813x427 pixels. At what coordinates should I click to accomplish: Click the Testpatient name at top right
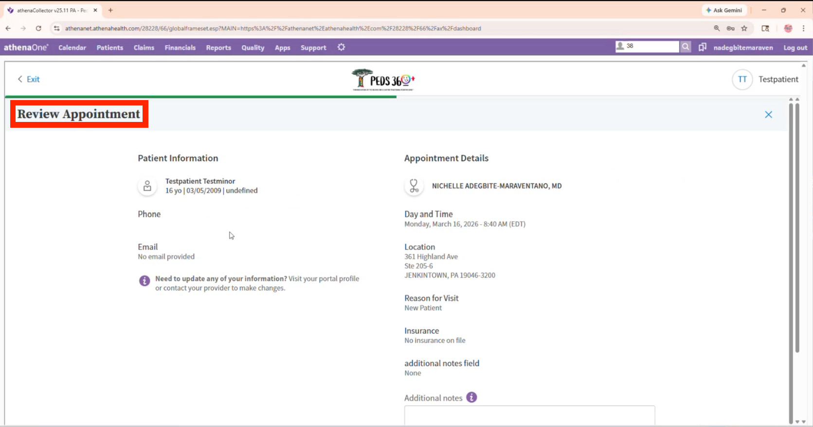(778, 79)
